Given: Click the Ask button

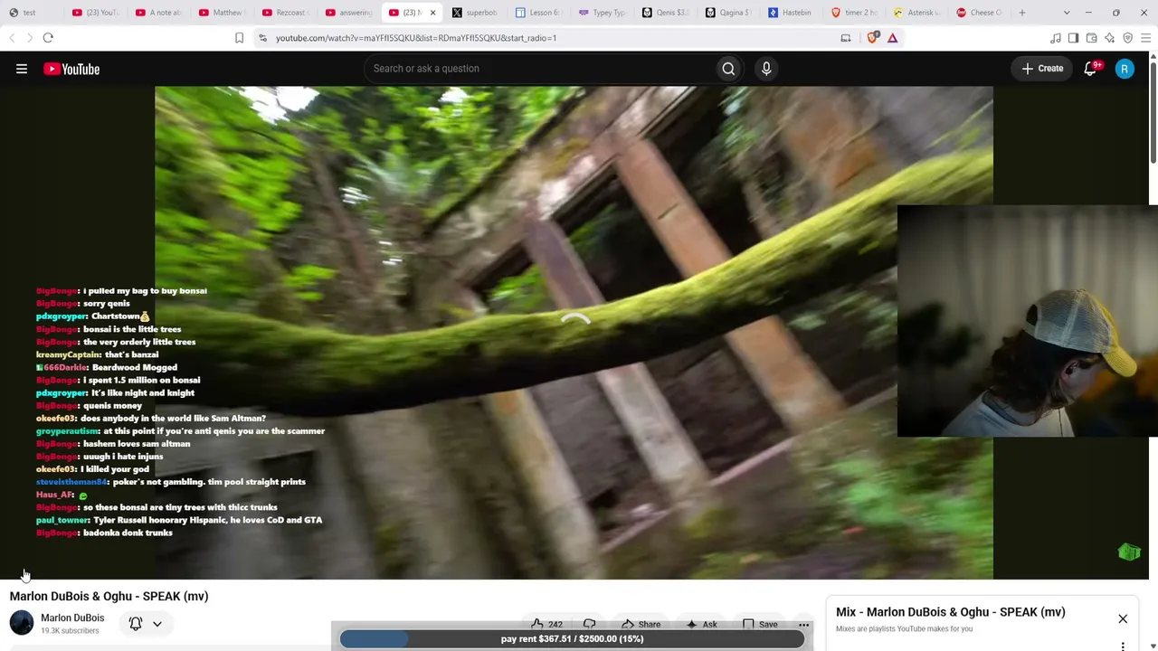Looking at the screenshot, I should 702,624.
